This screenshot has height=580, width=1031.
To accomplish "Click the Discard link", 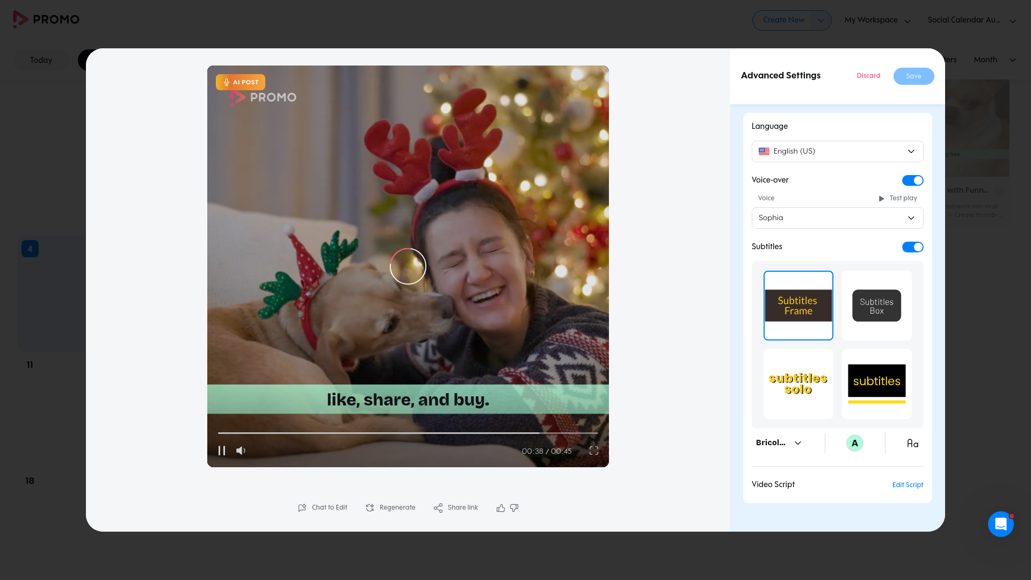I will (868, 76).
